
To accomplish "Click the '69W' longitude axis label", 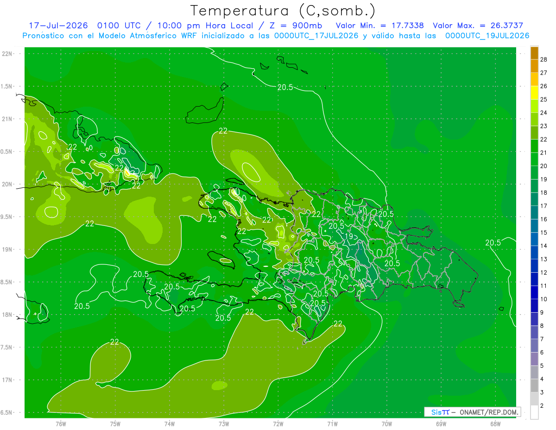I will tap(441, 424).
